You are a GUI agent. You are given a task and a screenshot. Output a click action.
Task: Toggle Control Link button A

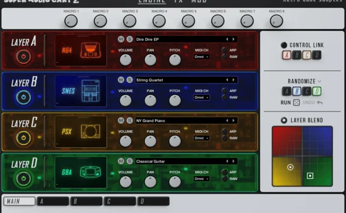pyautogui.click(x=286, y=55)
